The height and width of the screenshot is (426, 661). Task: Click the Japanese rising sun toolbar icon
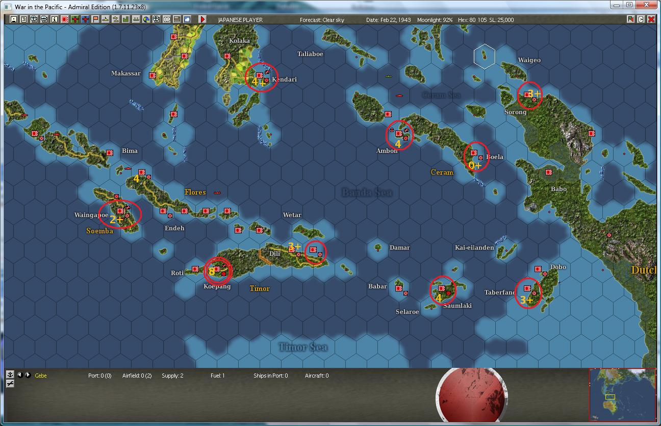pos(65,19)
